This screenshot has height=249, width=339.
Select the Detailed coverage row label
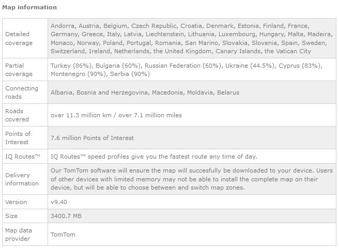pyautogui.click(x=19, y=38)
